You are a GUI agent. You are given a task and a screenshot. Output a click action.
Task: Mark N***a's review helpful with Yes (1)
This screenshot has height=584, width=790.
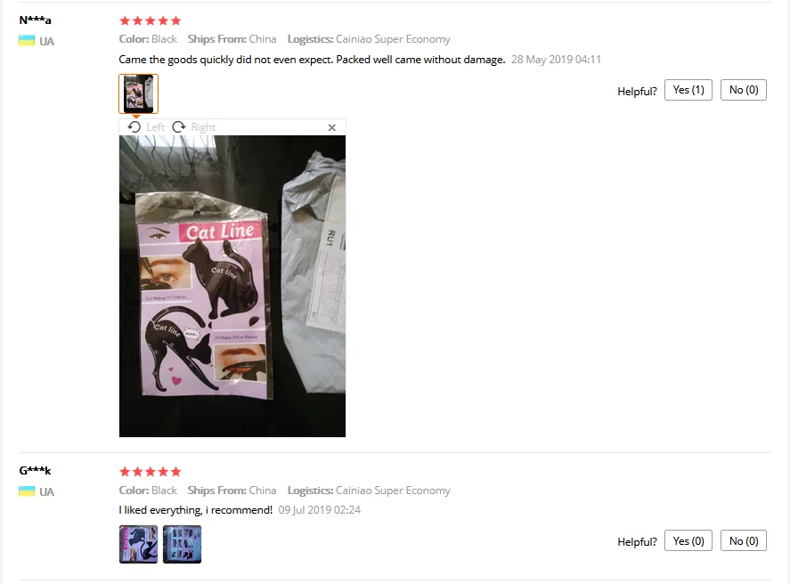pos(688,90)
